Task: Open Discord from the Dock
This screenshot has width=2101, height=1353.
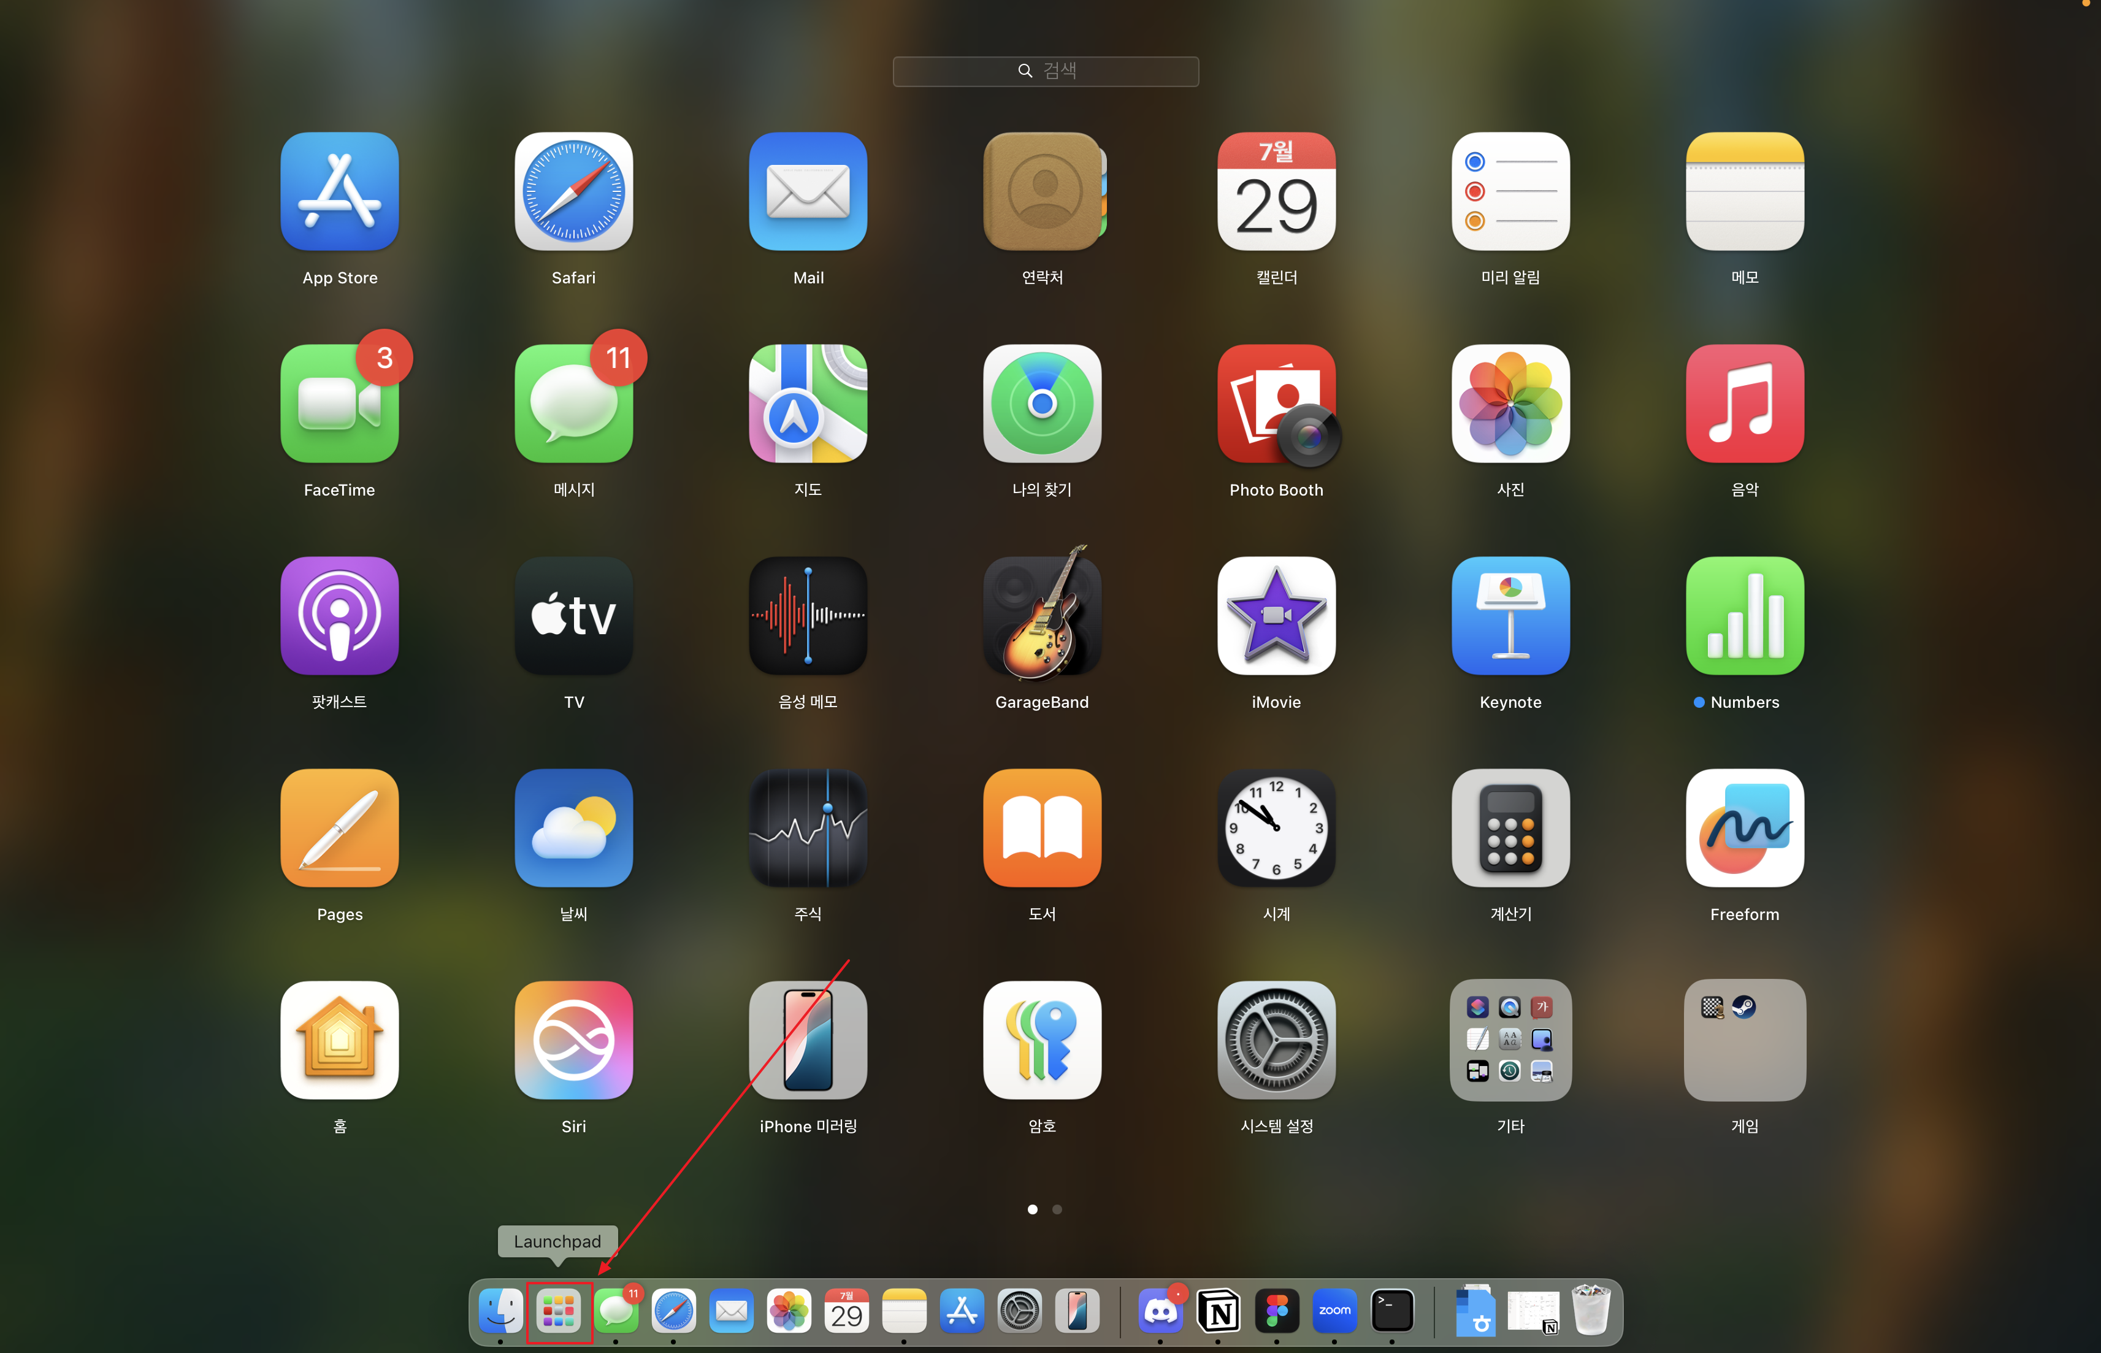Action: (x=1160, y=1311)
